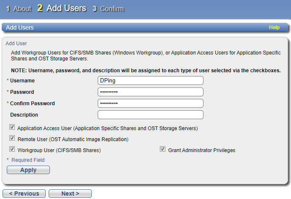Screen dimensions: 291x199
Task: Select the Add Users wizard step
Action: [62, 8]
